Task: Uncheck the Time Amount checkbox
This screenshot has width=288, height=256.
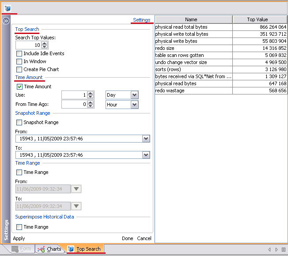Action: click(19, 87)
